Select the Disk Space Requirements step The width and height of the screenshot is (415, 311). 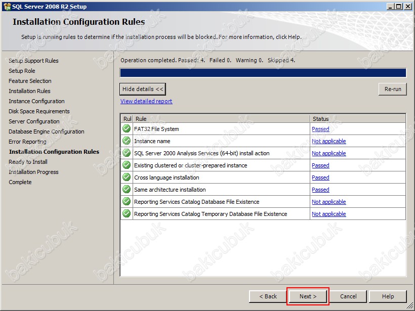coord(39,111)
